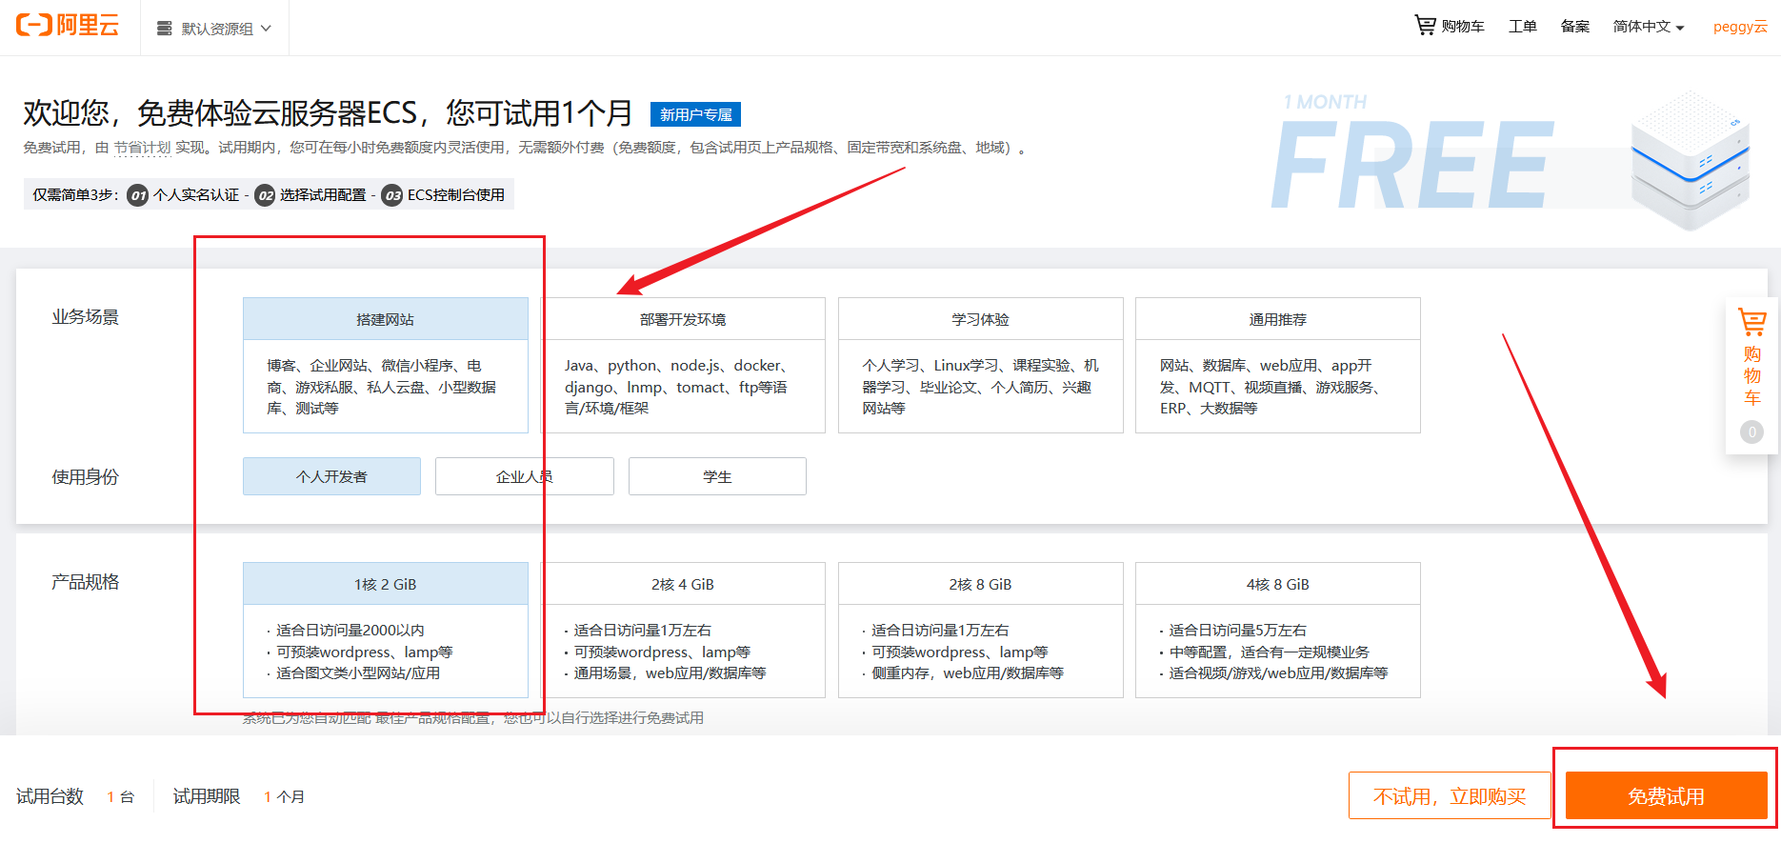Choose 学生 identity
Viewport: 1781px width, 843px height.
click(x=717, y=476)
